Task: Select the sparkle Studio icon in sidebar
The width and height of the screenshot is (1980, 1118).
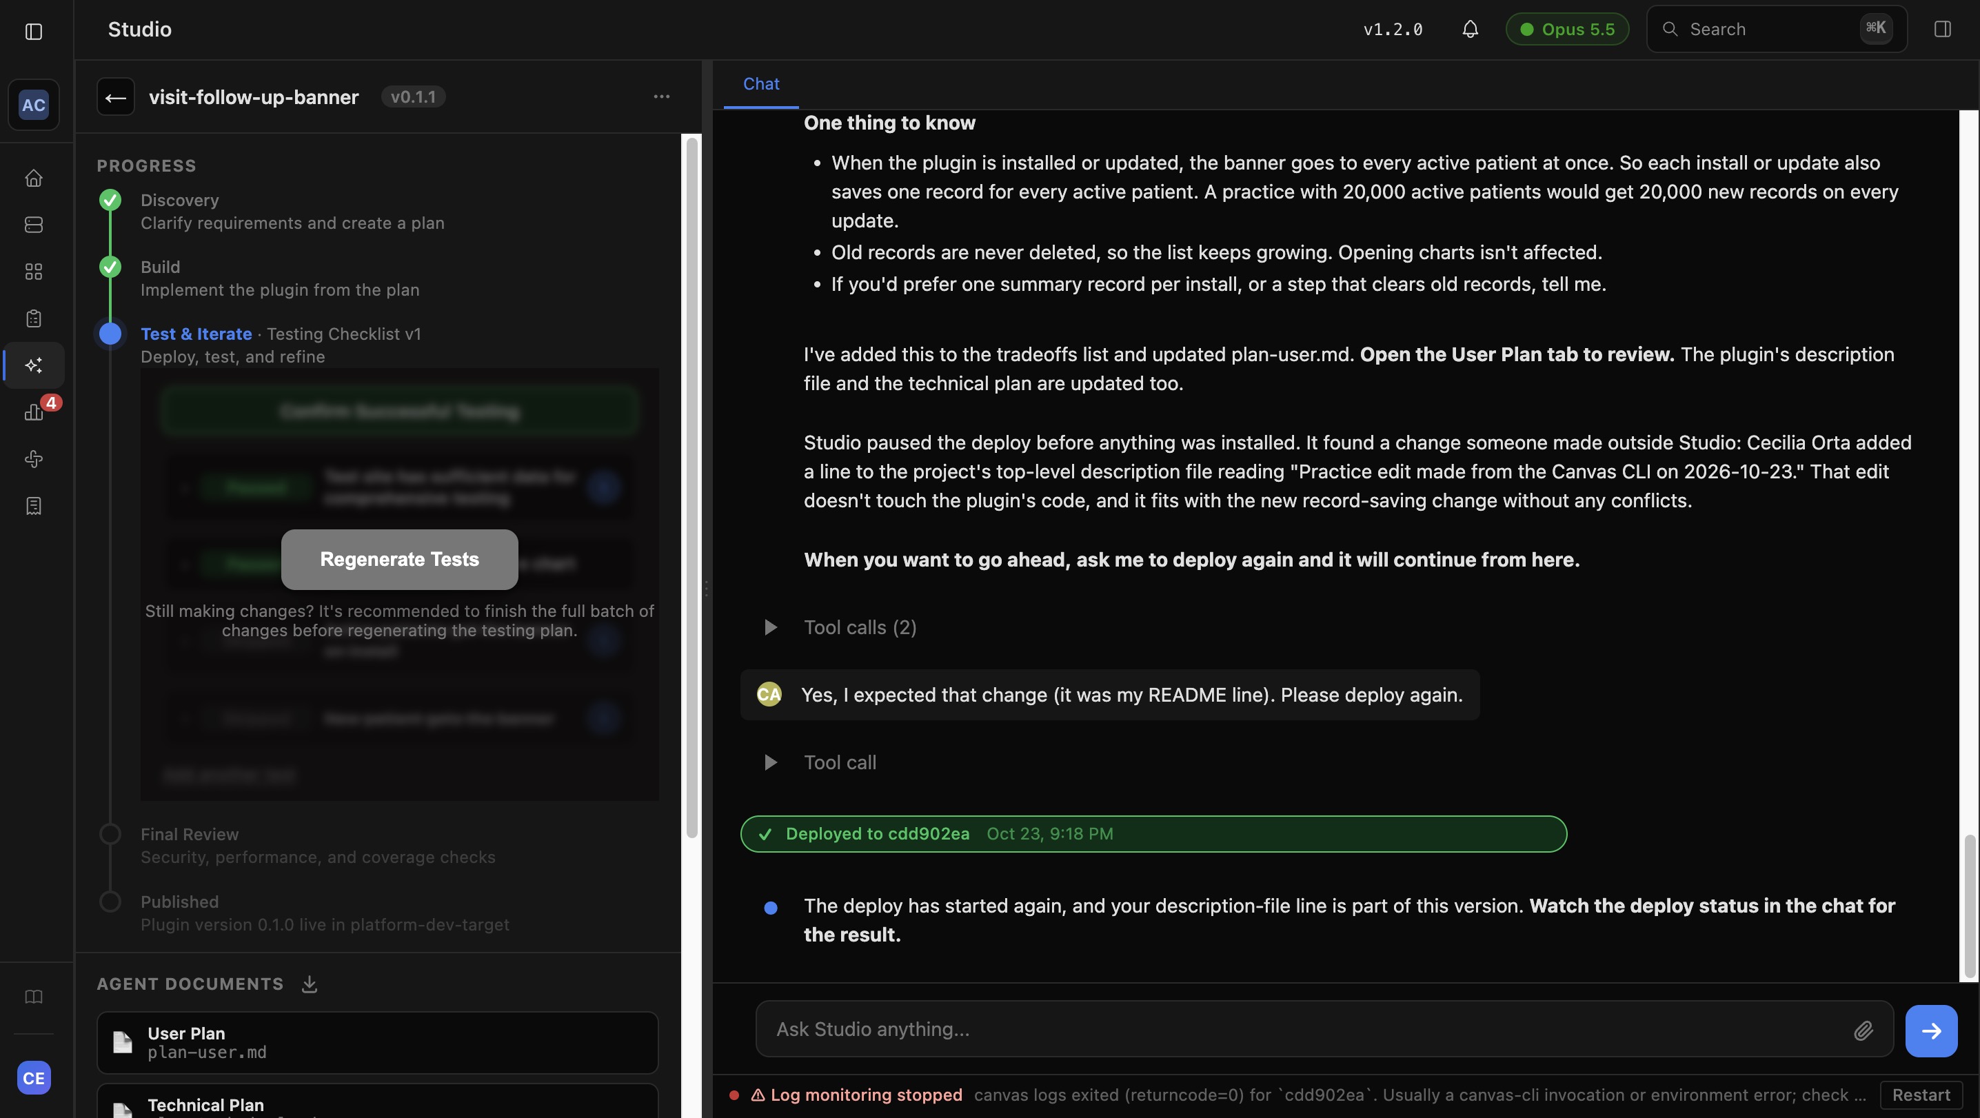Action: tap(33, 365)
